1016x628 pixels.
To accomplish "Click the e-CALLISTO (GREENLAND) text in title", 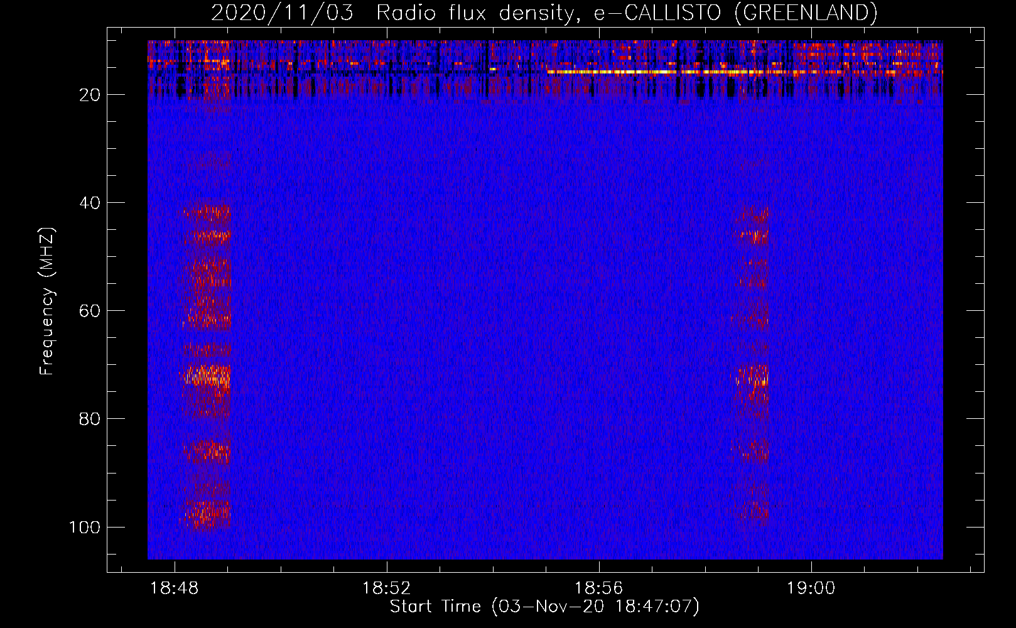I will pyautogui.click(x=735, y=13).
